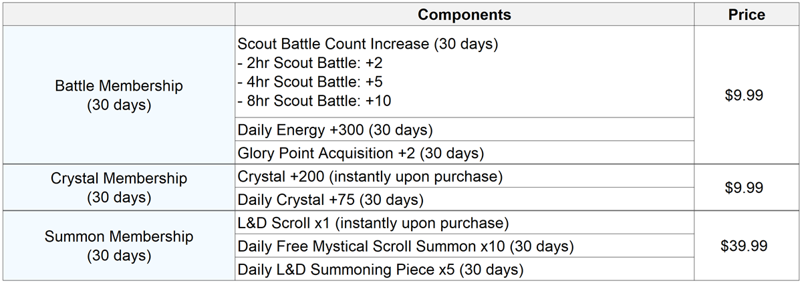Click the $39.99 price cell
Viewport: 802px width, 283px height.
pyautogui.click(x=744, y=246)
